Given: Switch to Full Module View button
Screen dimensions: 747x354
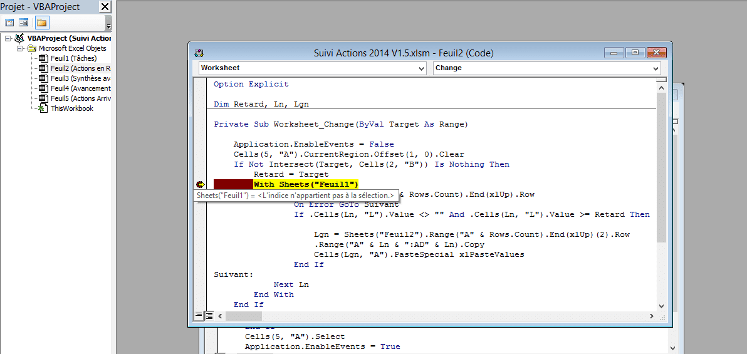Looking at the screenshot, I should point(209,315).
